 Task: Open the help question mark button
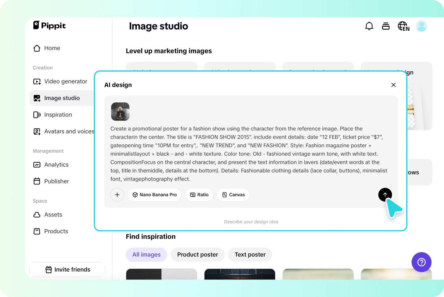tap(421, 262)
